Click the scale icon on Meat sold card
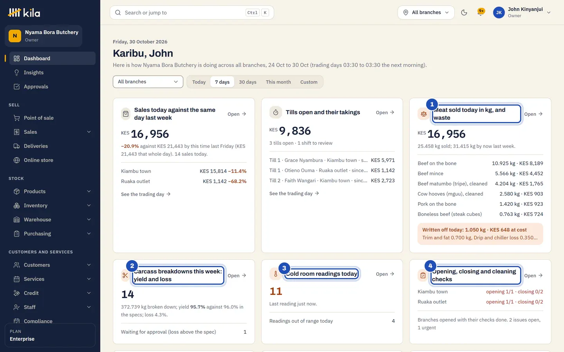Viewport: 564px width, 352px height. [x=424, y=114]
